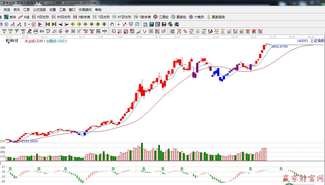Expand the candlestick type dropdown arrow
The image size is (325, 185).
tap(29, 24)
